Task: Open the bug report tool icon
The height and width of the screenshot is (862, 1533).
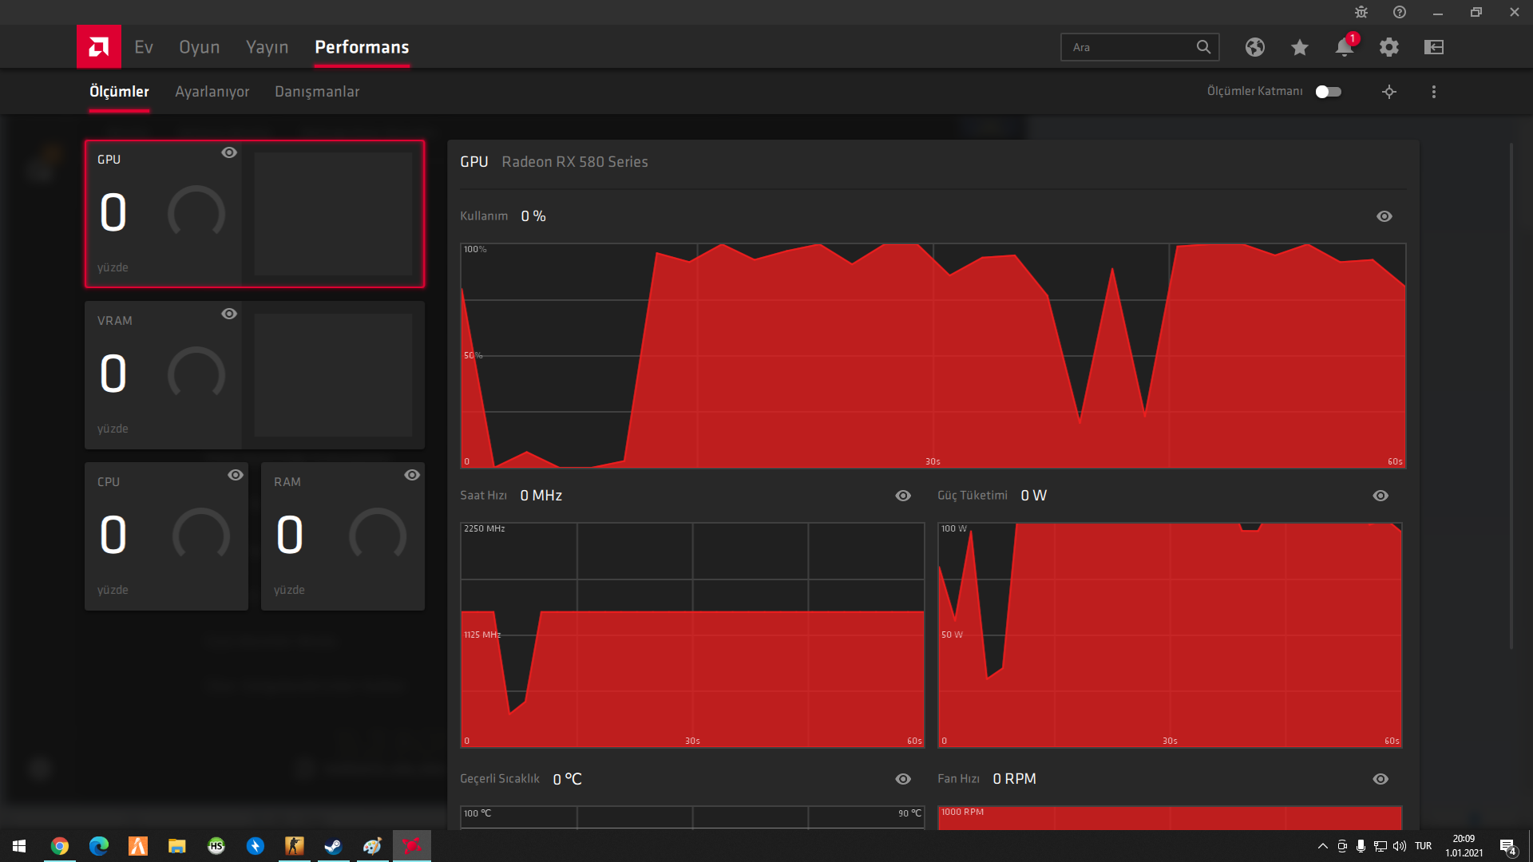Action: (x=1361, y=12)
